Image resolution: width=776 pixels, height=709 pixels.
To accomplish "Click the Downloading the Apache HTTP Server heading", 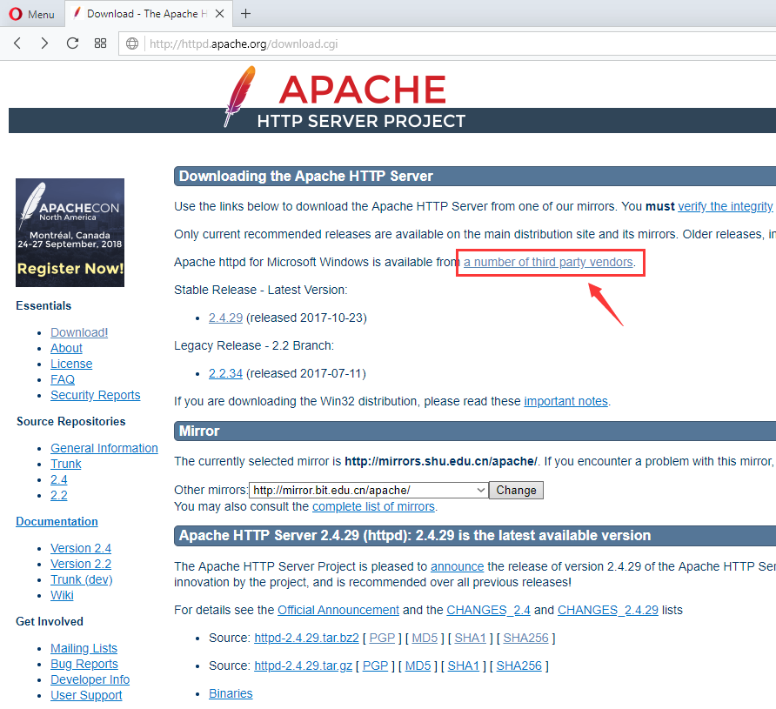I will coord(306,176).
